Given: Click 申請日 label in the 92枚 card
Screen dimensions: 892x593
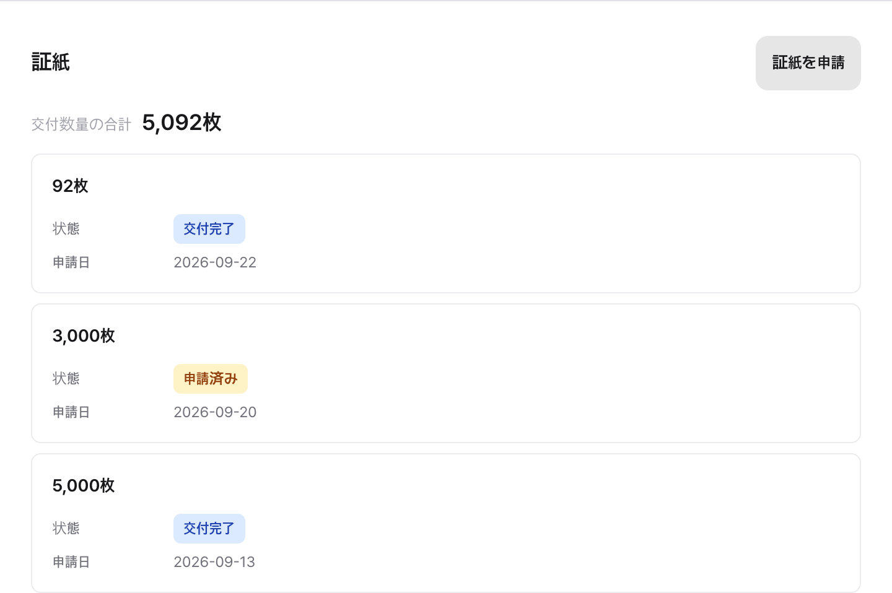Looking at the screenshot, I should pyautogui.click(x=71, y=262).
